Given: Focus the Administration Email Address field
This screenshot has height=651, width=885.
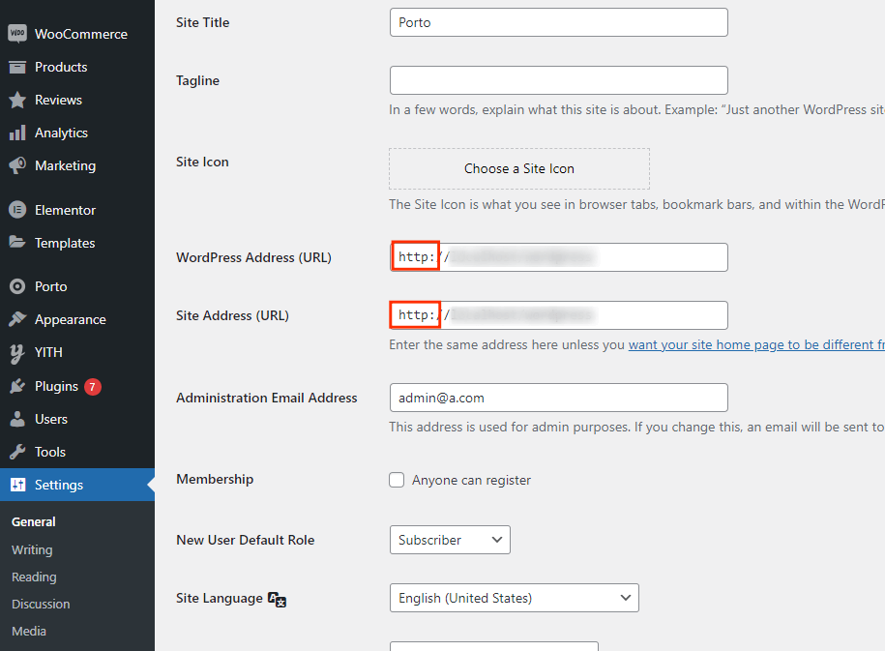Looking at the screenshot, I should point(558,398).
